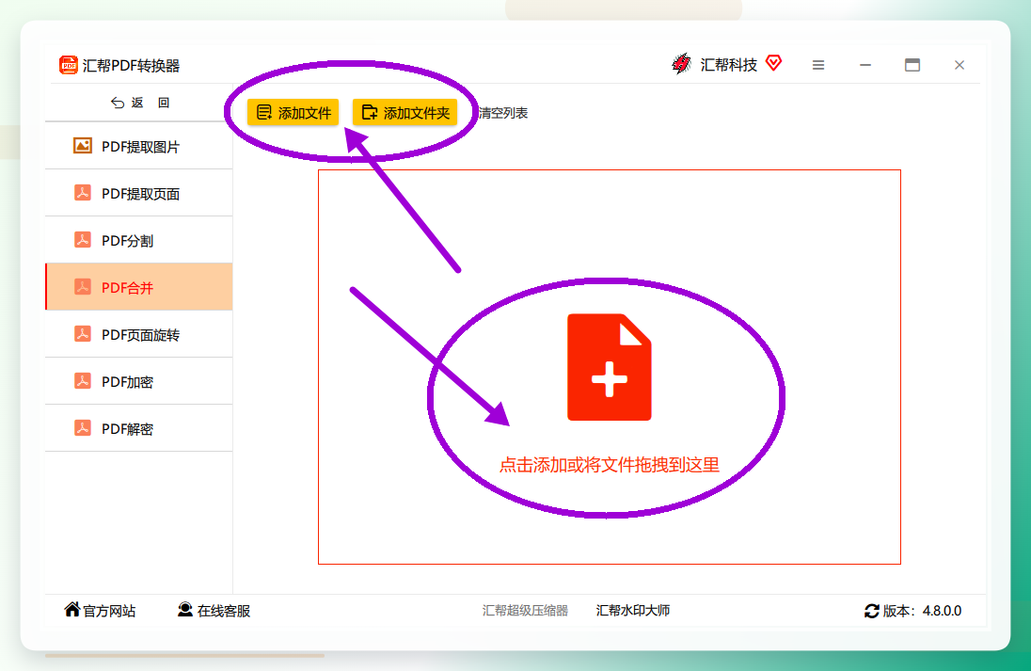1031x671 pixels.
Task: Select PDF解密 from the sidebar
Action: click(x=138, y=428)
